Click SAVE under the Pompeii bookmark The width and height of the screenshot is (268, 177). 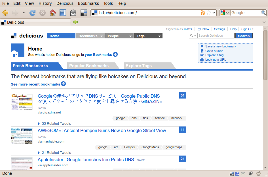pos(42,137)
